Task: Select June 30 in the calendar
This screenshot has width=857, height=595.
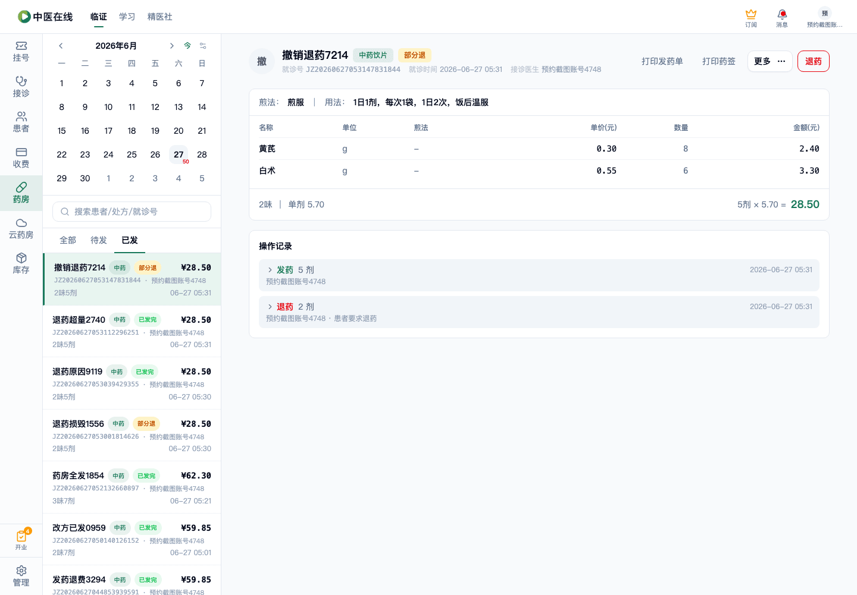Action: [85, 178]
